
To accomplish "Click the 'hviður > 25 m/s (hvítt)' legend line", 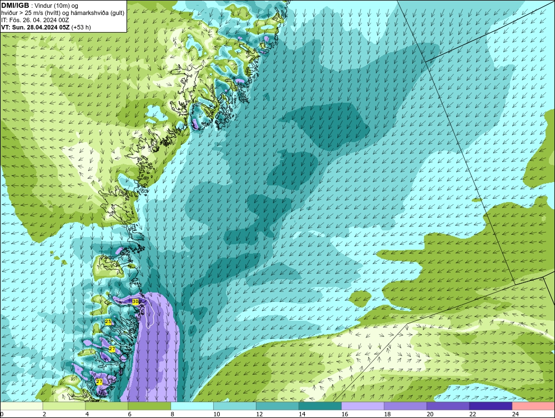I will coord(31,13).
